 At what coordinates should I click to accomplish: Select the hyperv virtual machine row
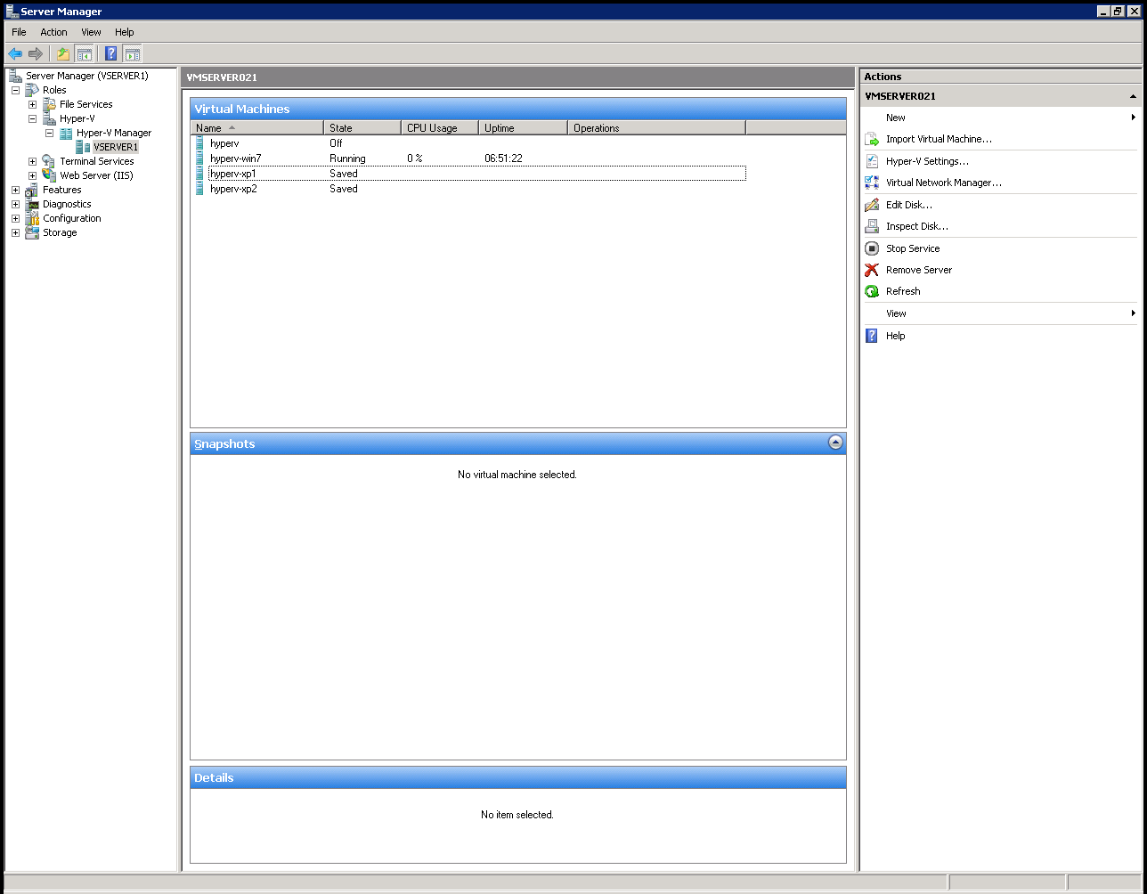pos(469,143)
